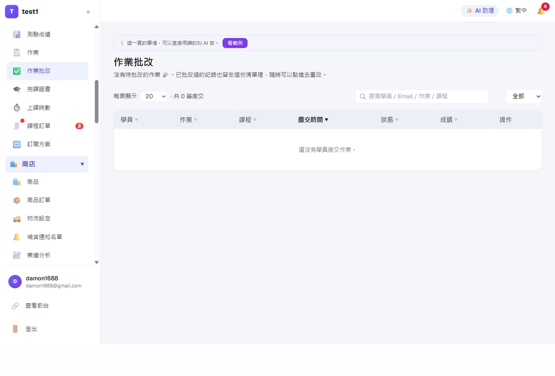Open the 每頁顯示 20 page size dropdown

pyautogui.click(x=154, y=96)
